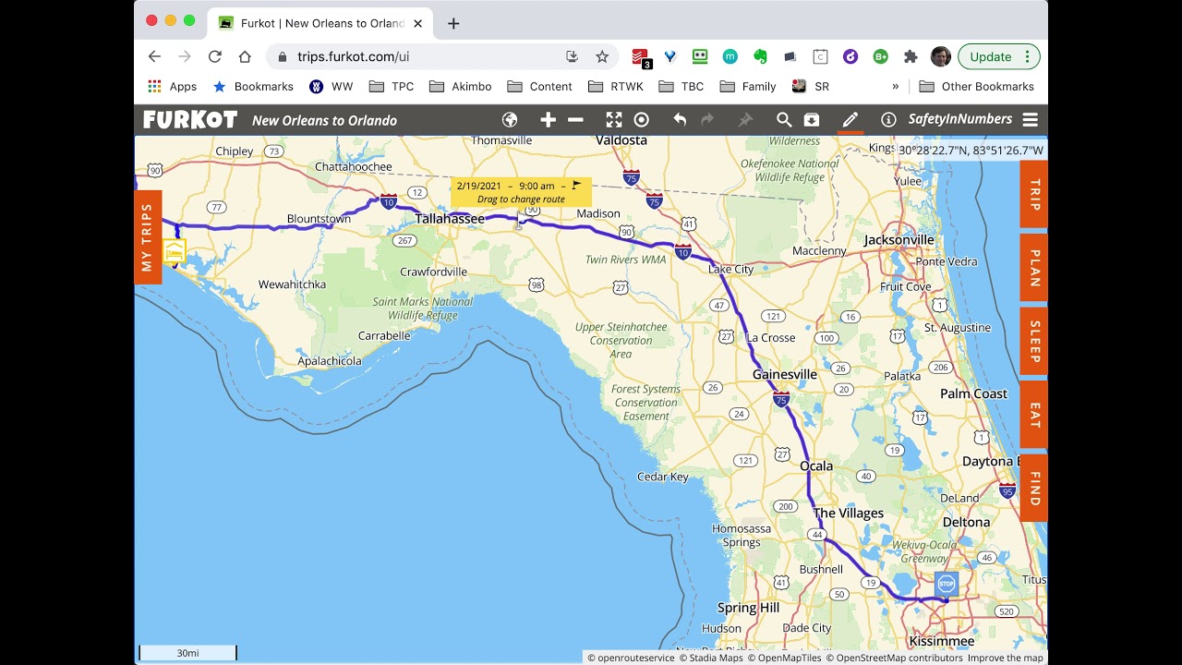Click the Gainesville label on the map

[785, 374]
